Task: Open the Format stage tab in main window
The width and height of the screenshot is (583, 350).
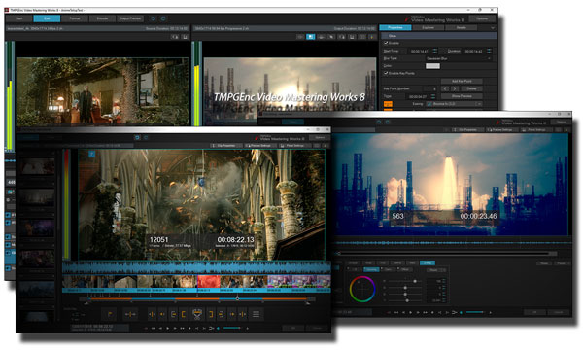Action: 75,18
